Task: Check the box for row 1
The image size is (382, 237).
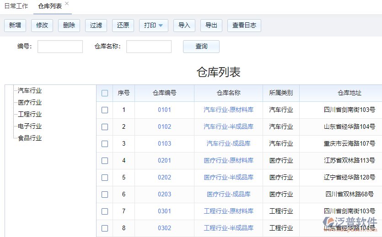Action: (x=105, y=110)
